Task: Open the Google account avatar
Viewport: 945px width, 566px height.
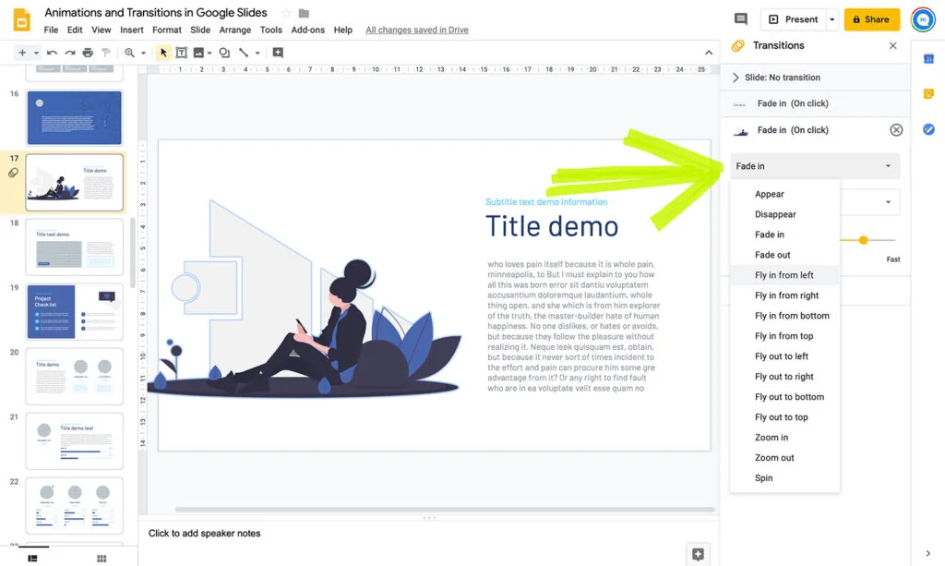Action: [x=923, y=19]
